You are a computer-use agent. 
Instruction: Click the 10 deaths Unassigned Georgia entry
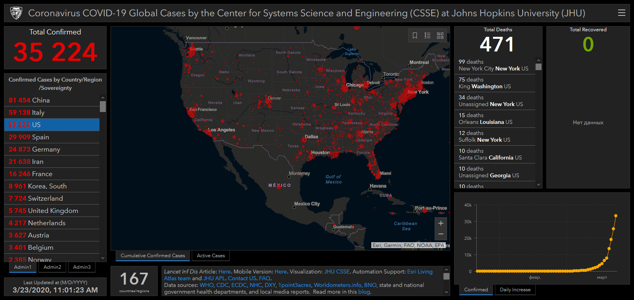495,172
